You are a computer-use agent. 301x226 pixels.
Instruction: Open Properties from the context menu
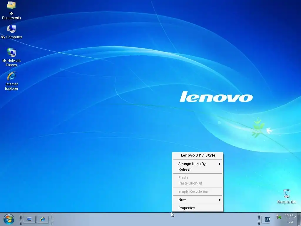coord(198,208)
